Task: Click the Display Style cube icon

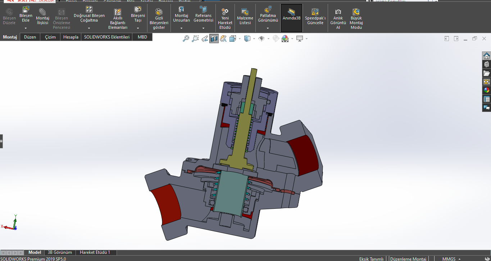Action: tap(247, 39)
